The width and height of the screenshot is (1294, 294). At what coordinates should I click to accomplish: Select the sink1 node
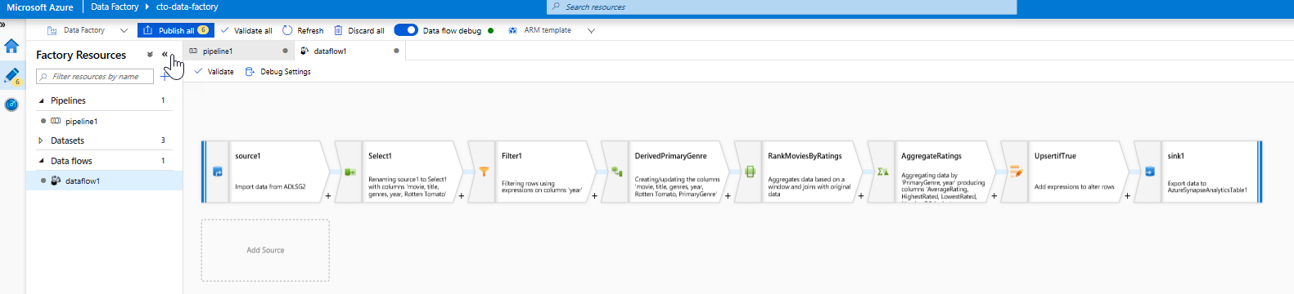(x=1198, y=171)
